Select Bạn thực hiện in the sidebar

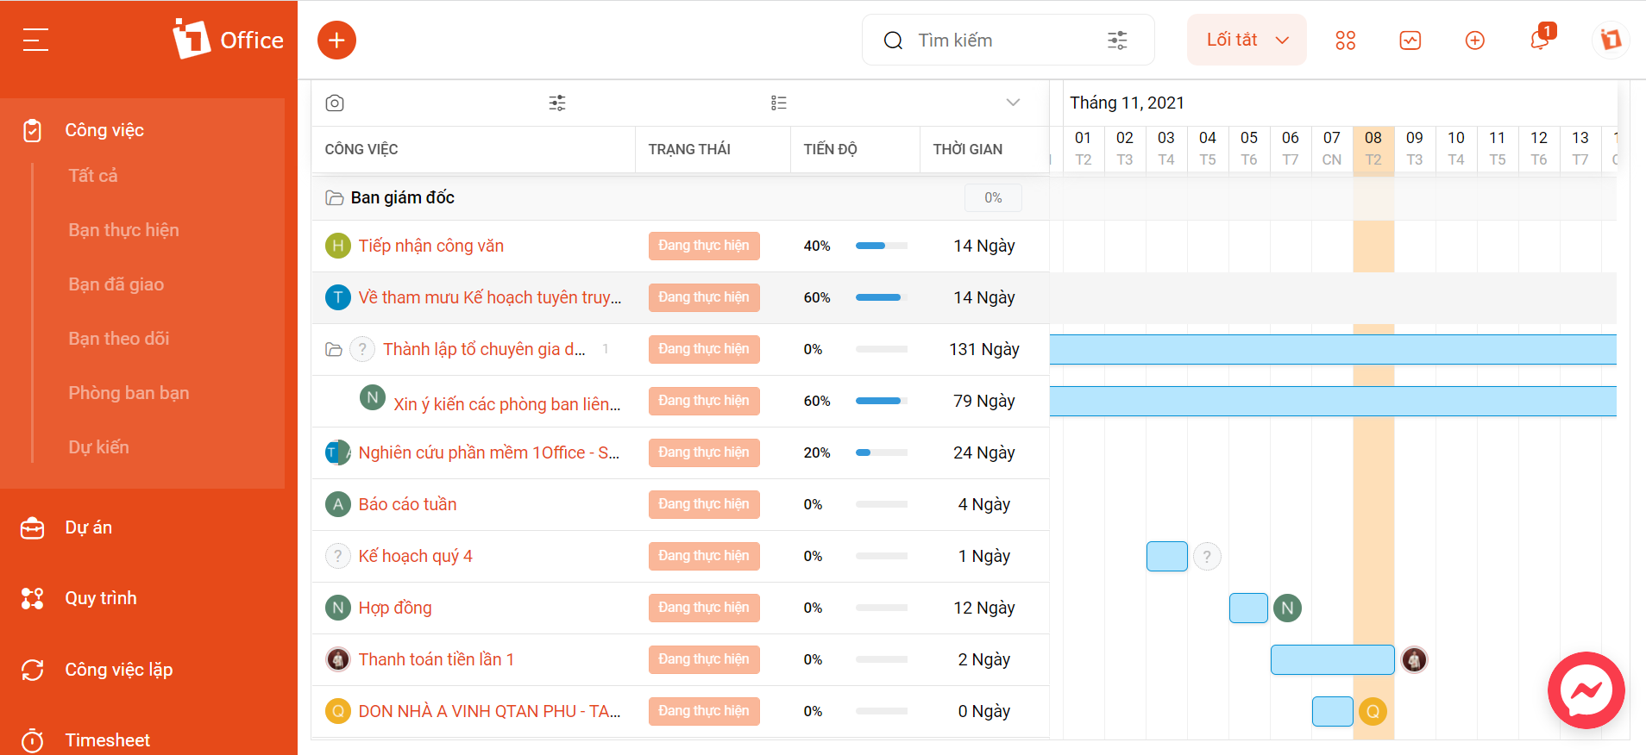(x=124, y=230)
